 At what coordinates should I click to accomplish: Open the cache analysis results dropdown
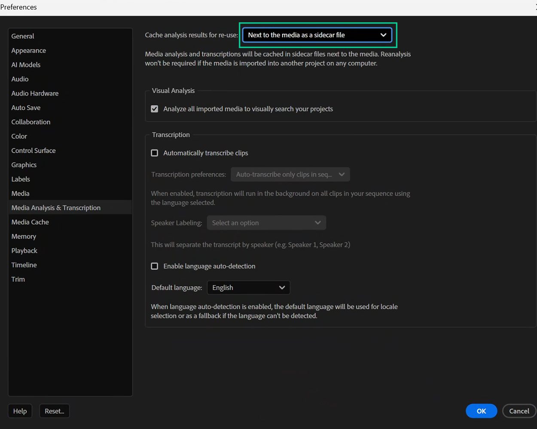[317, 35]
